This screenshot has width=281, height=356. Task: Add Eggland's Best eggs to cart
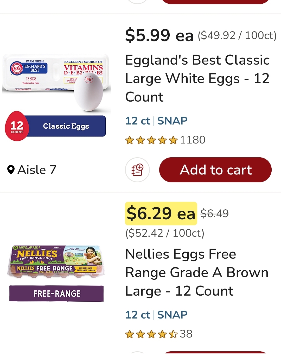(x=215, y=170)
